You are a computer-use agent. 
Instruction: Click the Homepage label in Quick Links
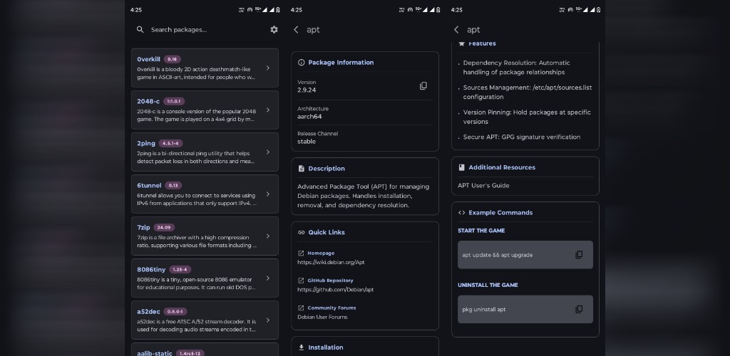[x=321, y=253]
